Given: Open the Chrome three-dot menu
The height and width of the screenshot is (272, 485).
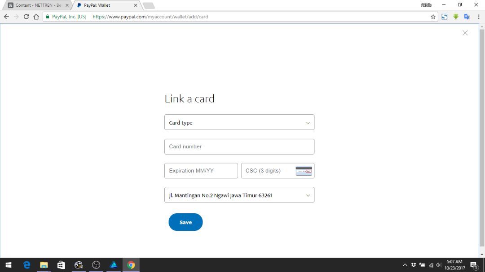Looking at the screenshot, I should pyautogui.click(x=479, y=17).
